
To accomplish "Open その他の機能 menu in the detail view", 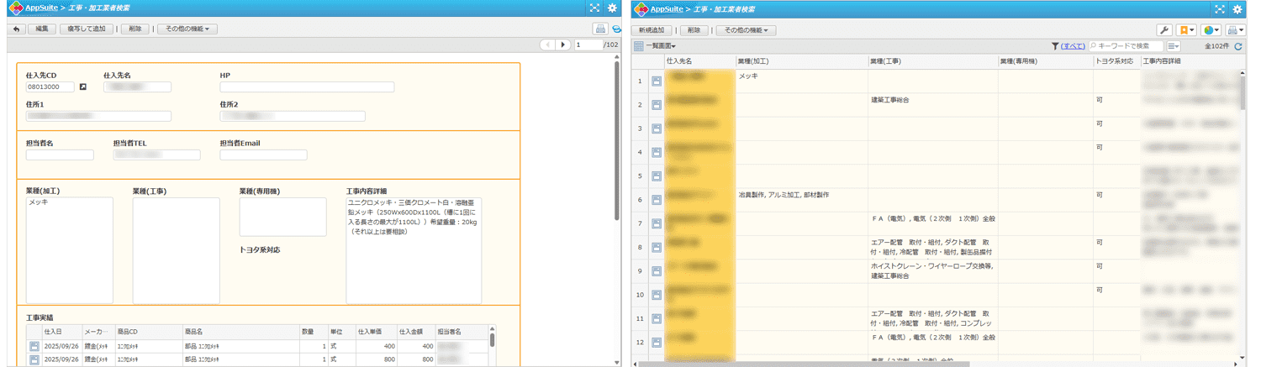I will tap(187, 29).
